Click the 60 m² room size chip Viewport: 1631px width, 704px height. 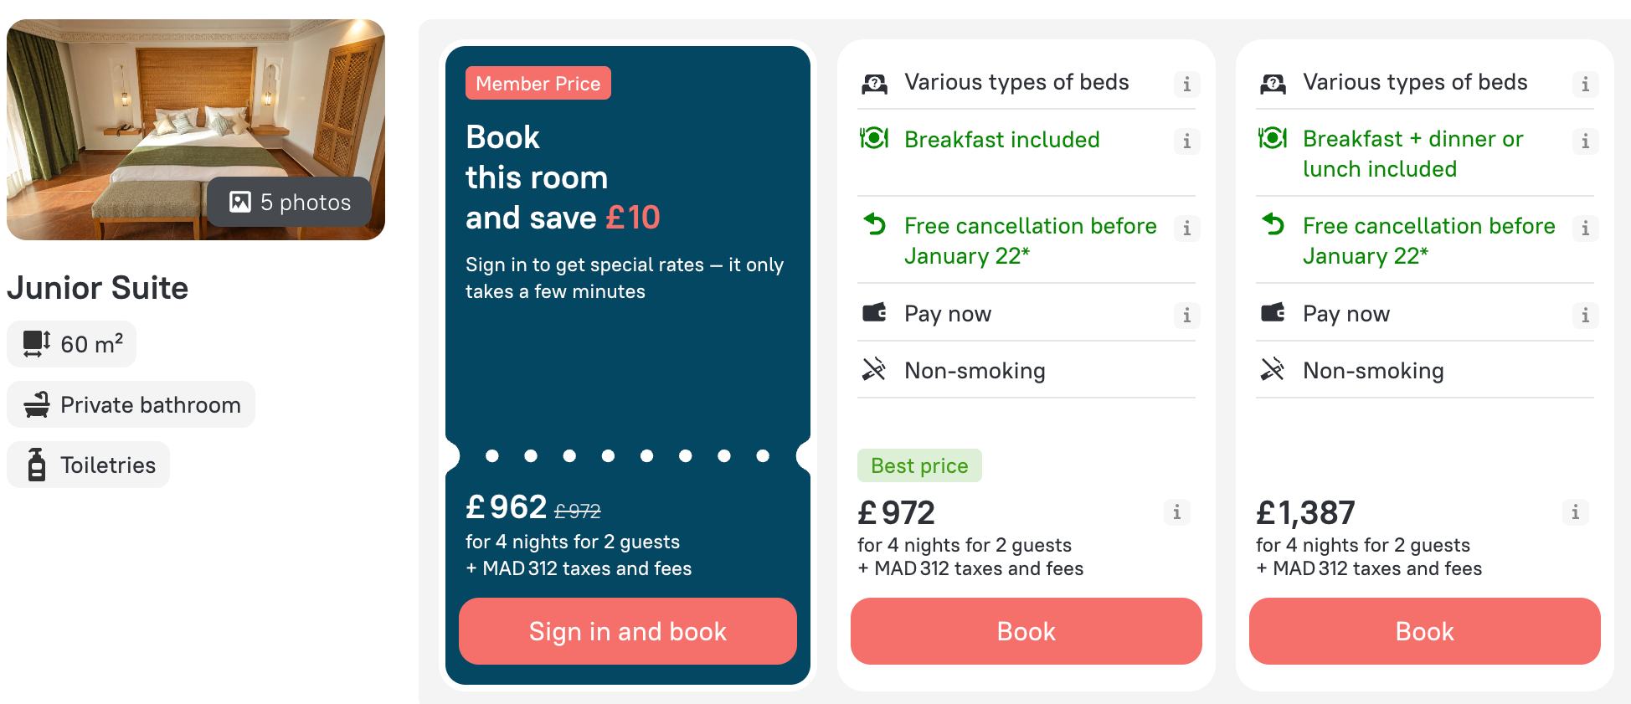pyautogui.click(x=72, y=344)
